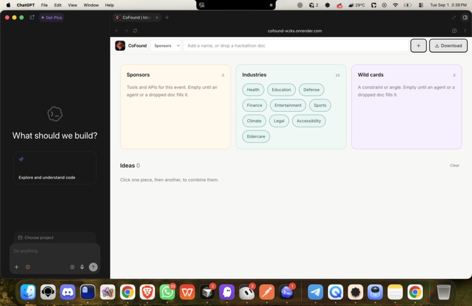Select the Education industry chip
472x306 pixels.
[x=282, y=90]
